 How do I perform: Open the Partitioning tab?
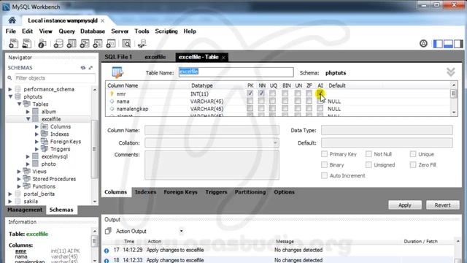[250, 192]
